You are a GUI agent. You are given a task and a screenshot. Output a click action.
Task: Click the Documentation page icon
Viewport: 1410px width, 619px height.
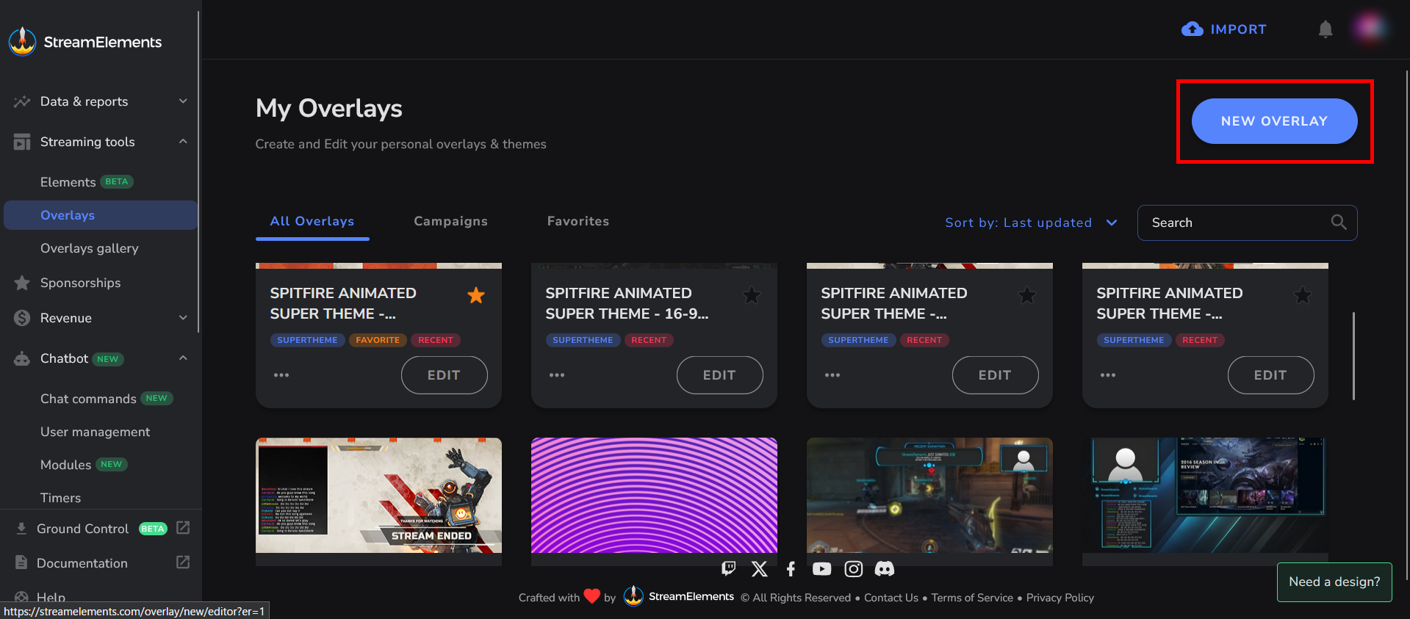point(21,562)
